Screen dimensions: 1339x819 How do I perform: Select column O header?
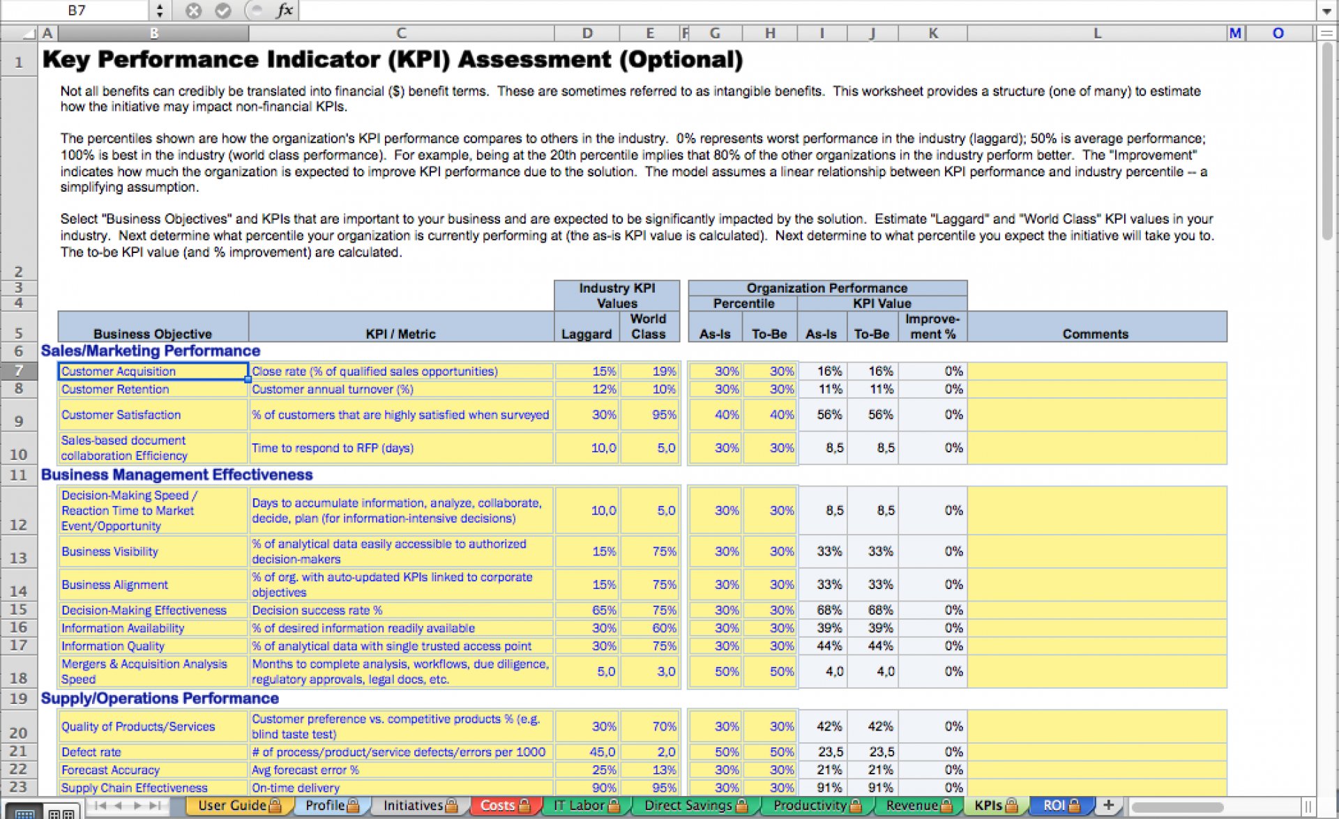[x=1278, y=33]
